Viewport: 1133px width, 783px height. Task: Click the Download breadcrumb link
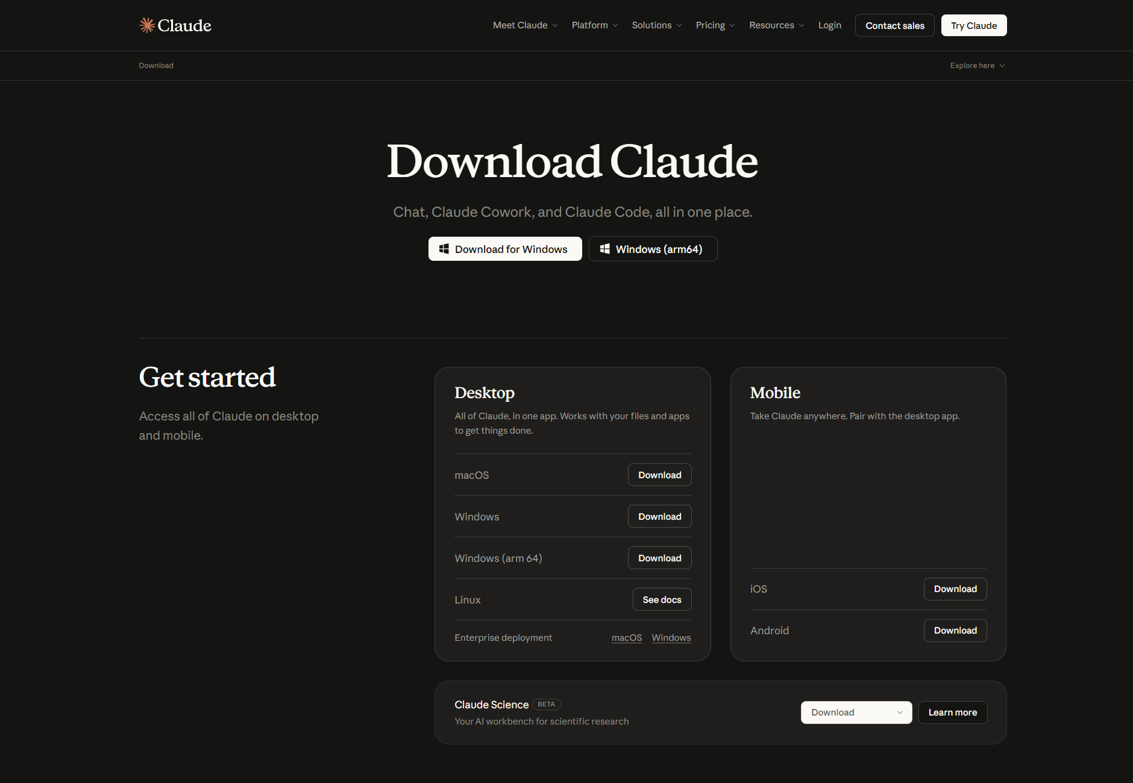point(156,66)
